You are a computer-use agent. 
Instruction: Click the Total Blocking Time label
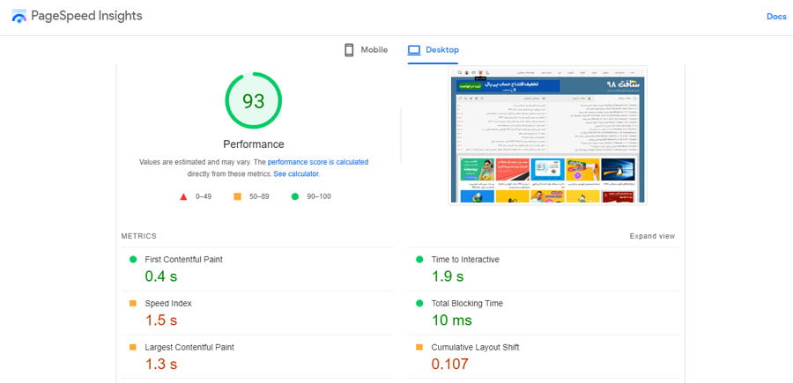pos(467,303)
